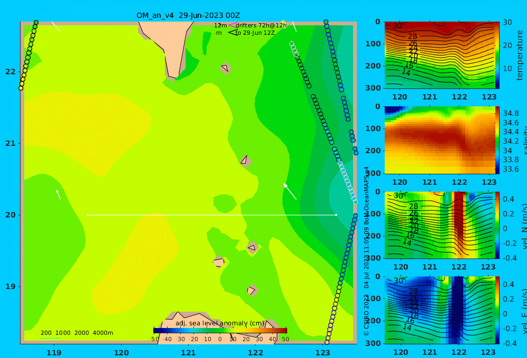Click the southernmost small island near 19N 122E

tap(252, 290)
